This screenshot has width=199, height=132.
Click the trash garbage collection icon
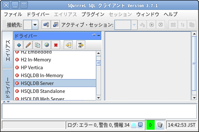(x=160, y=125)
